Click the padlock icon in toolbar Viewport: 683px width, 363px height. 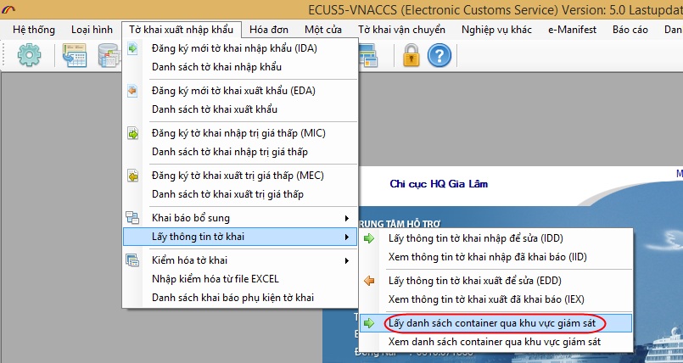411,56
